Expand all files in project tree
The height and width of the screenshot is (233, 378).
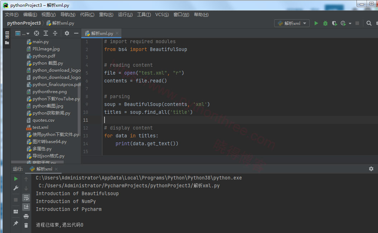coord(46,34)
